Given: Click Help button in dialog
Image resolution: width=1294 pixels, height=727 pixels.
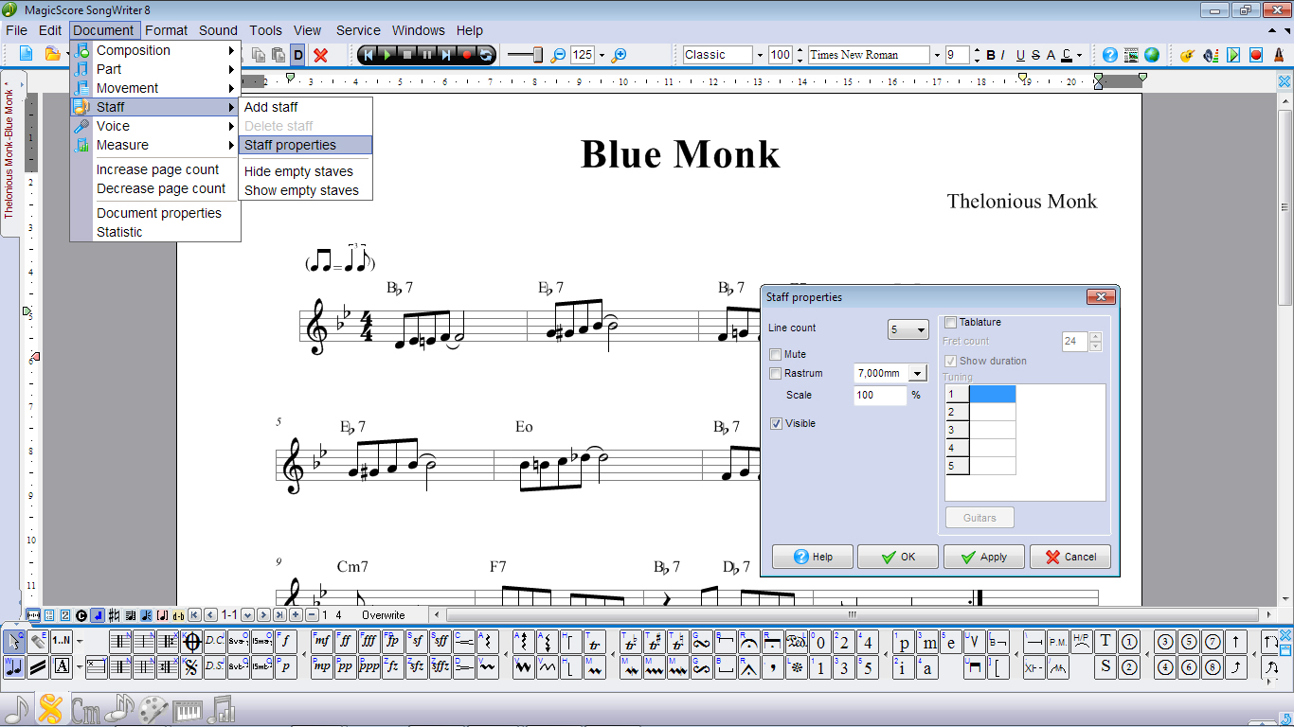Looking at the screenshot, I should coord(812,557).
